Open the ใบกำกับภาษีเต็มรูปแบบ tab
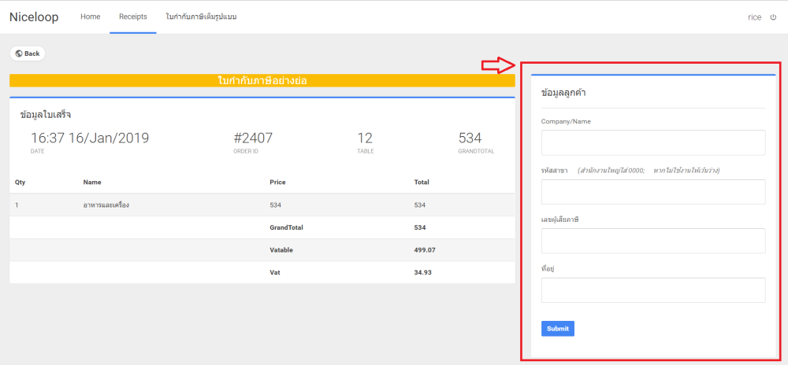This screenshot has width=788, height=365. 202,17
